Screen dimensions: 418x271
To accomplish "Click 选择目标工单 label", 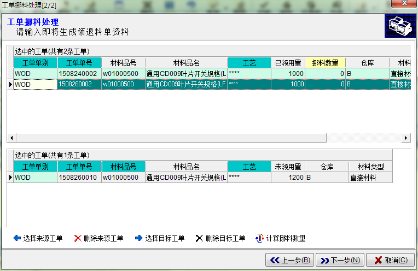I will 165,238.
